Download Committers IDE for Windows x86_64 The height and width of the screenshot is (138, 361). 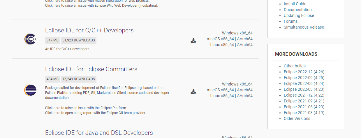click(246, 84)
